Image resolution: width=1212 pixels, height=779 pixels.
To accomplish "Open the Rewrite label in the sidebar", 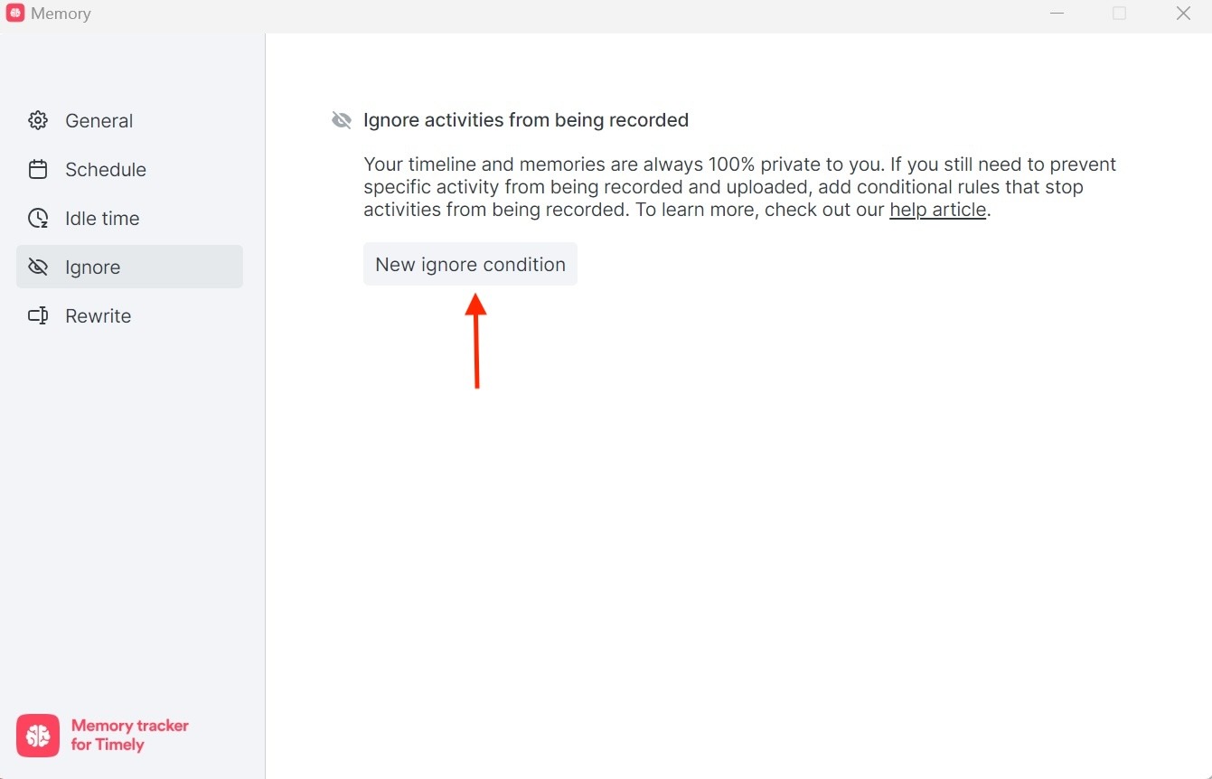I will coord(98,316).
